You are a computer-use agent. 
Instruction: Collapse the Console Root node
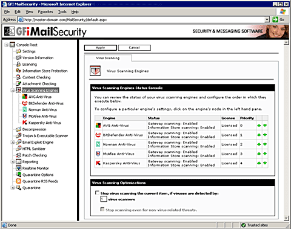pyautogui.click(x=6, y=45)
